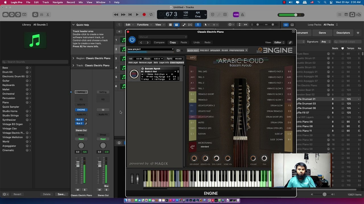Click Undo in plug-in header
This screenshot has height=204, width=364.
tap(197, 42)
